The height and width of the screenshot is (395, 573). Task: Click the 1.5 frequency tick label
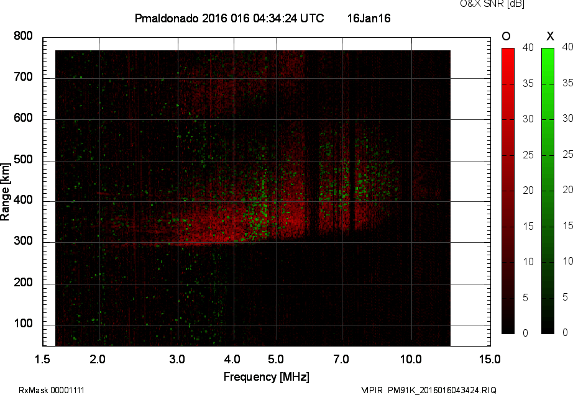[x=42, y=359]
